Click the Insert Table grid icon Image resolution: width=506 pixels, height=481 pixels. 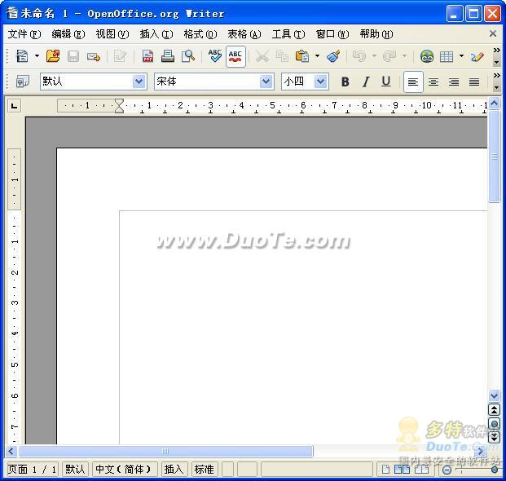tap(447, 56)
